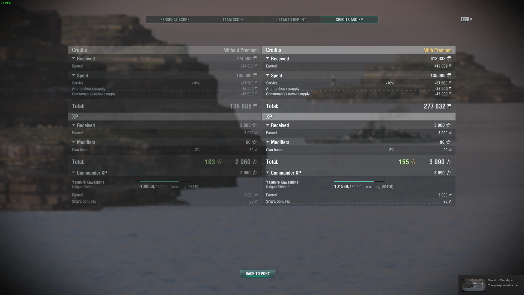Click the gold star icon beside 155
The image size is (524, 295).
pos(413,162)
